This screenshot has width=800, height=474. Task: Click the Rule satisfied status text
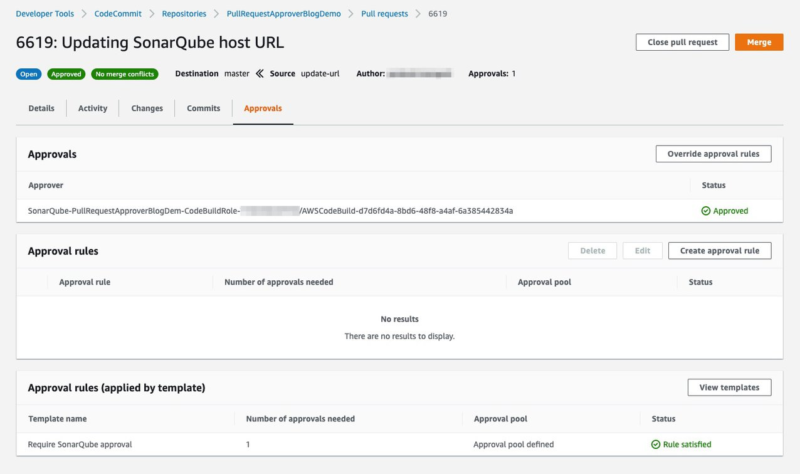(x=687, y=445)
